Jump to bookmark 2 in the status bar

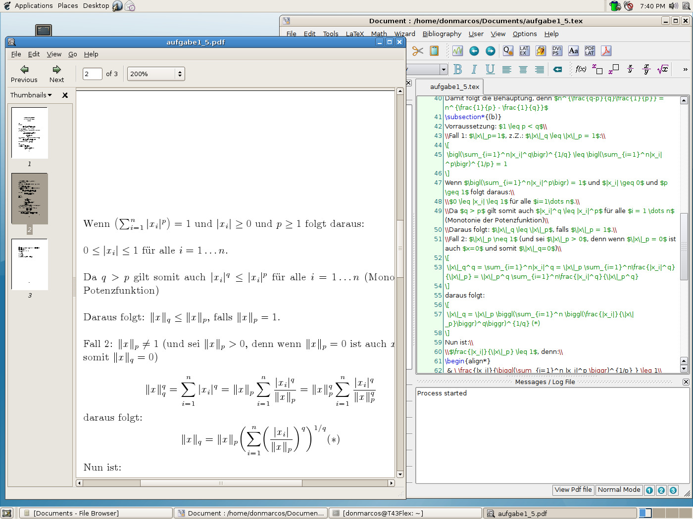[661, 490]
